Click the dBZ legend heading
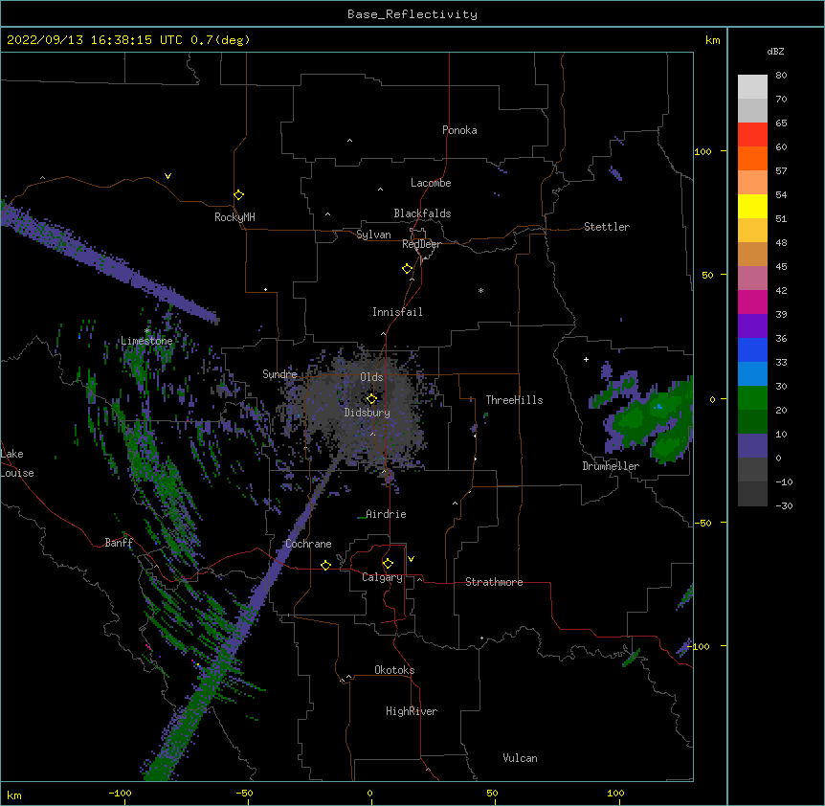Image resolution: width=825 pixels, height=806 pixels. click(775, 52)
